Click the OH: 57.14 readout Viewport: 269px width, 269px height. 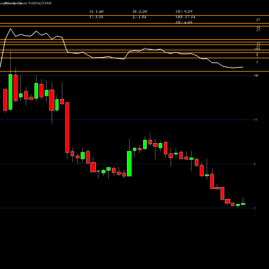(x=185, y=17)
